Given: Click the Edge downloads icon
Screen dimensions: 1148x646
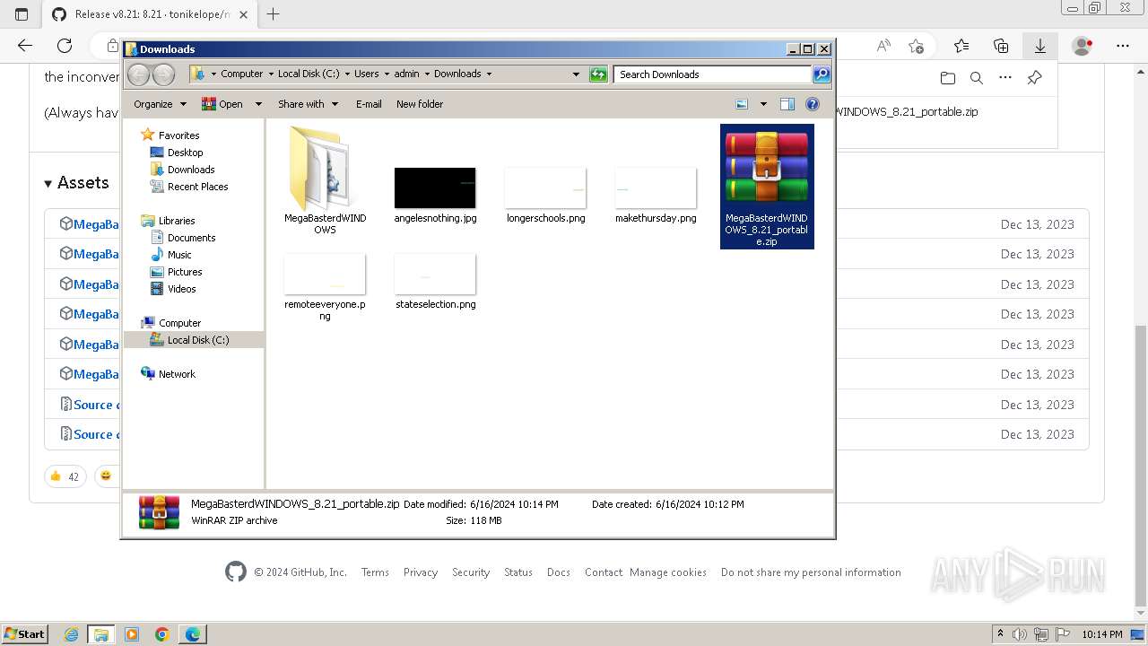Looking at the screenshot, I should [x=1040, y=46].
